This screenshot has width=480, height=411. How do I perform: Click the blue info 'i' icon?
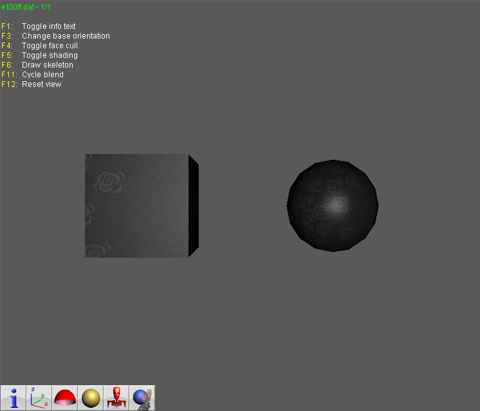(x=14, y=398)
